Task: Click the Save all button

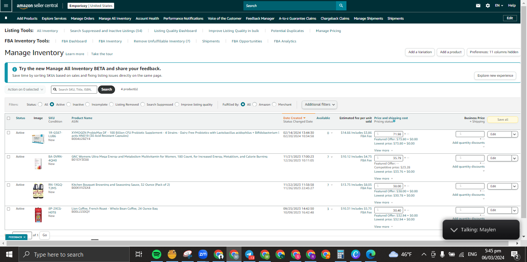Action: [503, 120]
